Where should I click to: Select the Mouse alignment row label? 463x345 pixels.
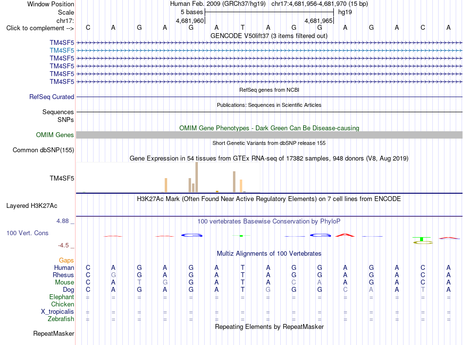[64, 283]
